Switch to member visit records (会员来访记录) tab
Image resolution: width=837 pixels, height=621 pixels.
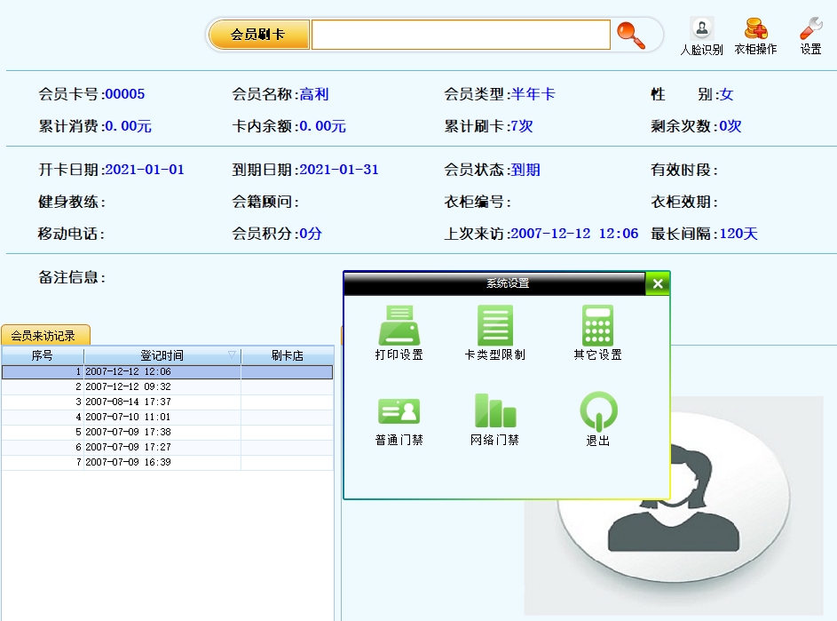pos(45,335)
